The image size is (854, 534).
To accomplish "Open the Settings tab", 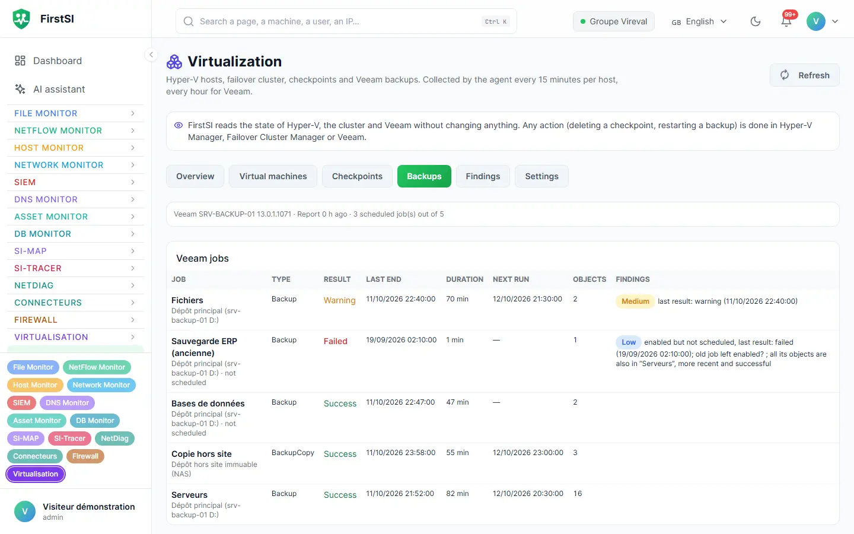I will click(x=542, y=176).
